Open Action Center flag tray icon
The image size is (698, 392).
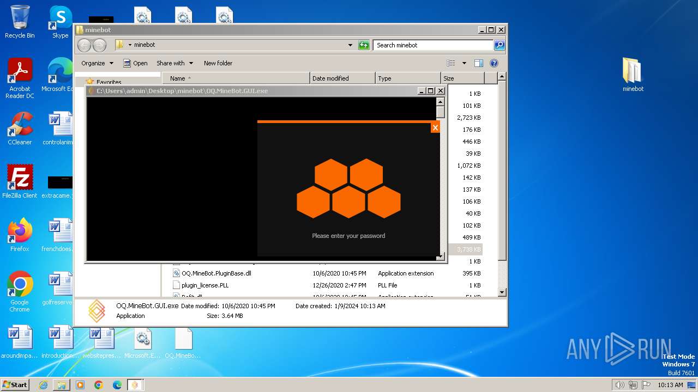coord(646,385)
